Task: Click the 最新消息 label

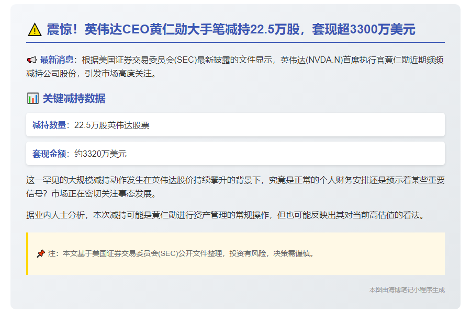Action: pos(57,60)
